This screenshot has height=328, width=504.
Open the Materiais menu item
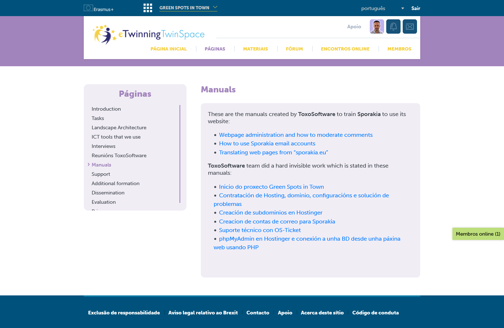tap(255, 49)
